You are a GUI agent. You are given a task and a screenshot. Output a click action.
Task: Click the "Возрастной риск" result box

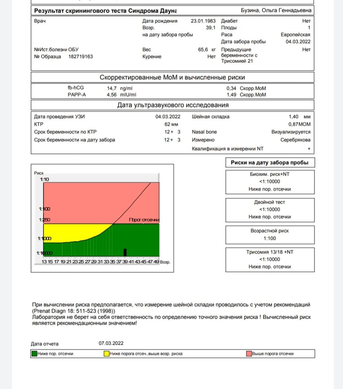coord(269,235)
